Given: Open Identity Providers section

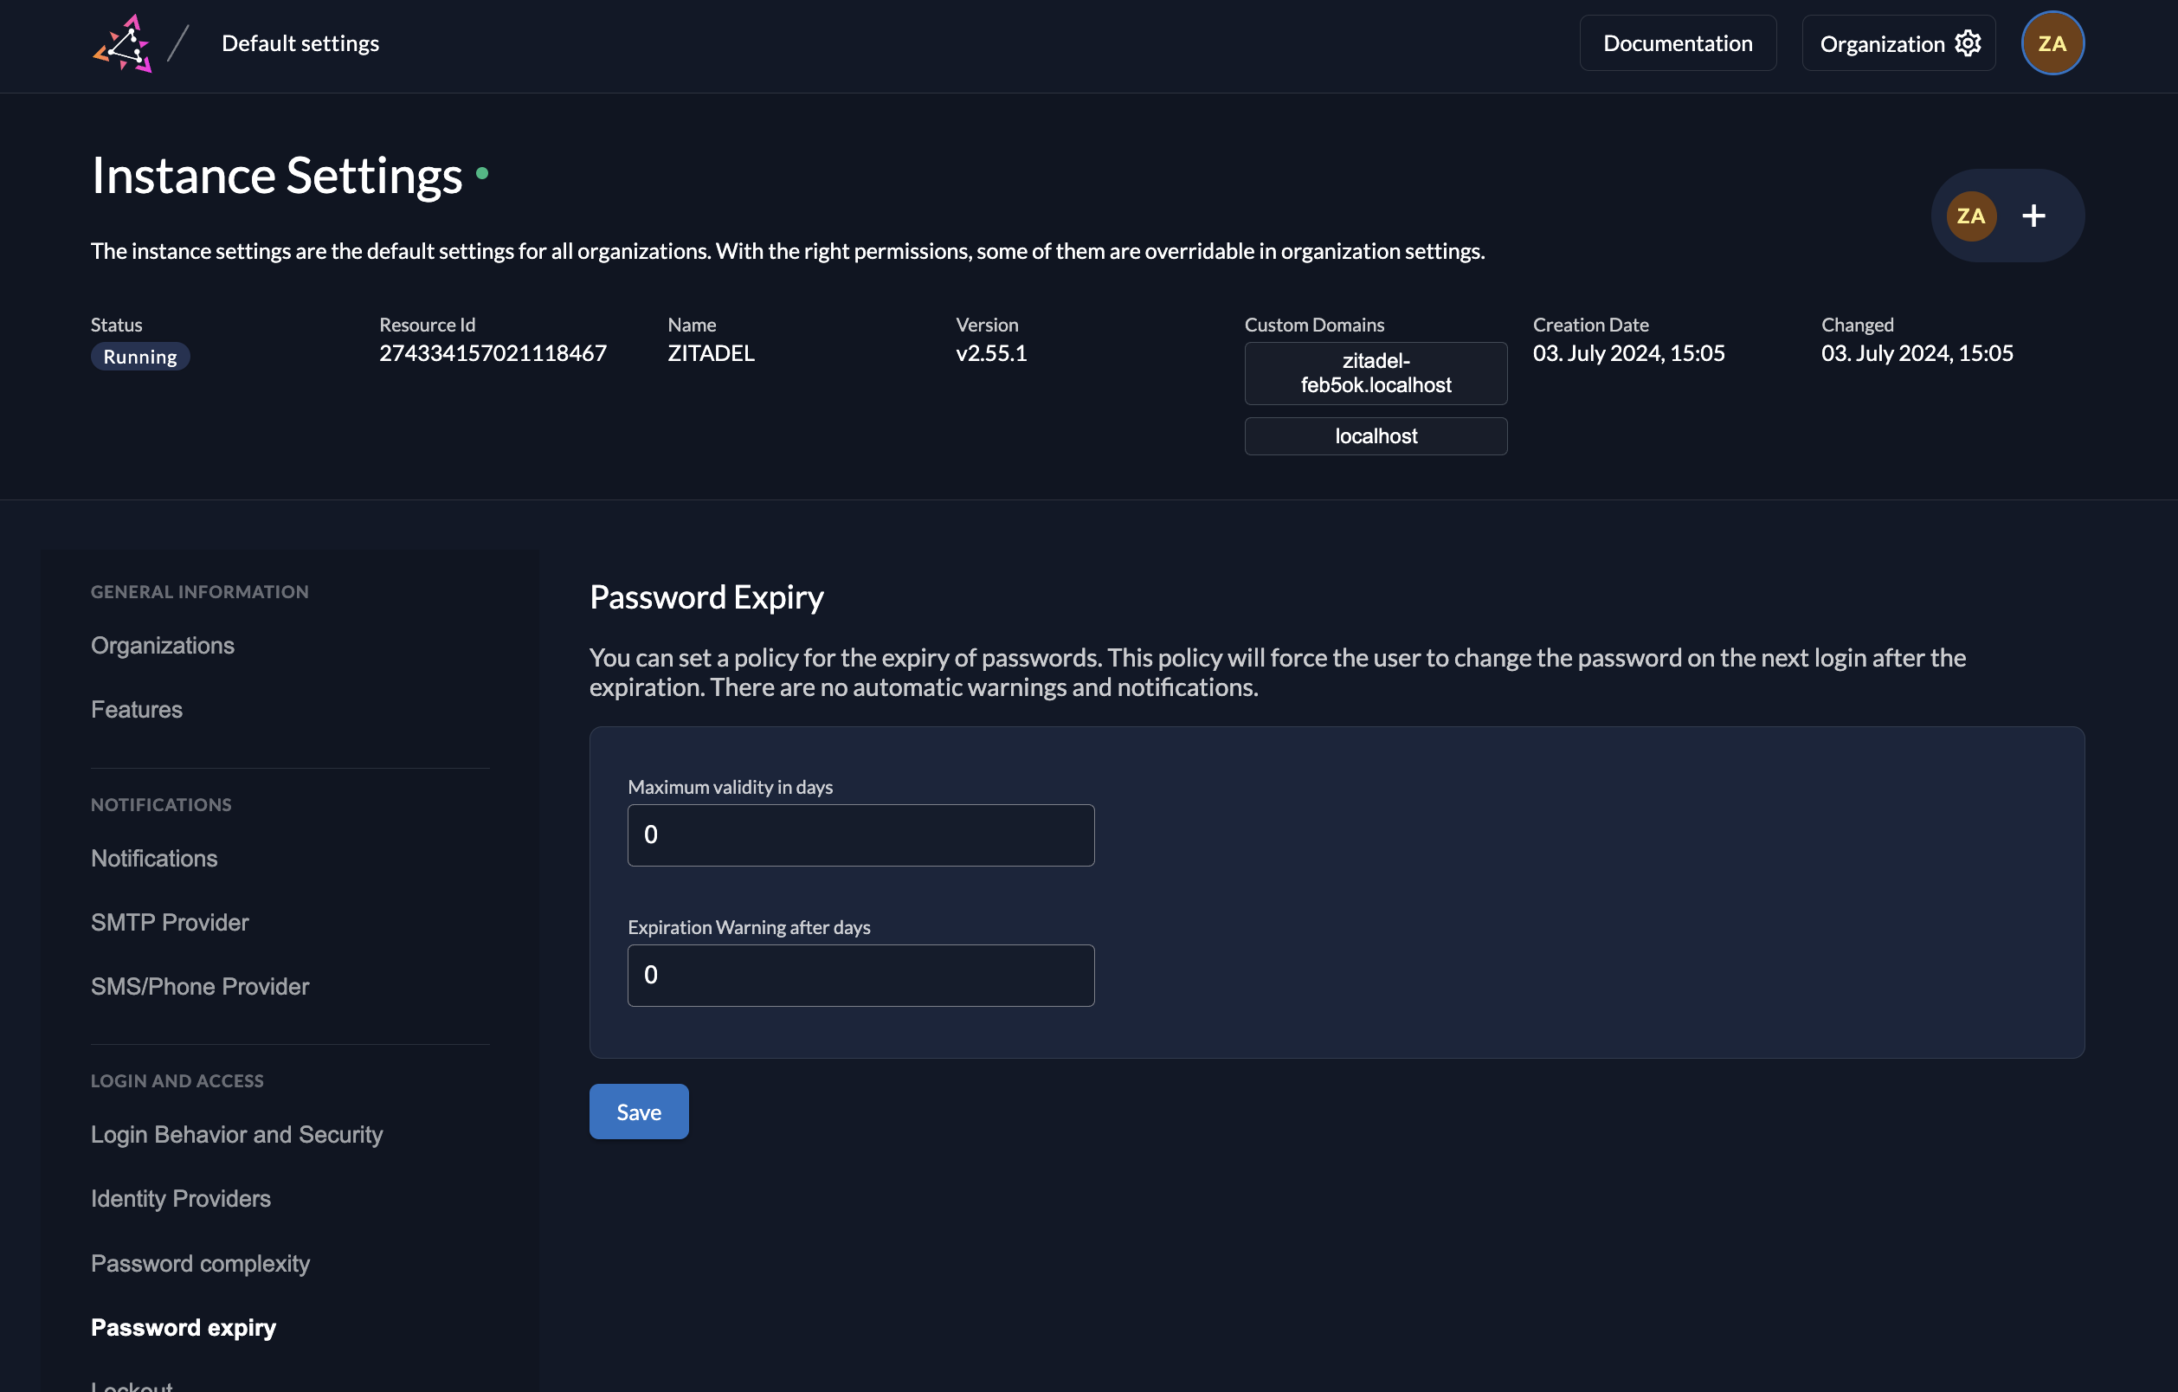Looking at the screenshot, I should tap(181, 1198).
